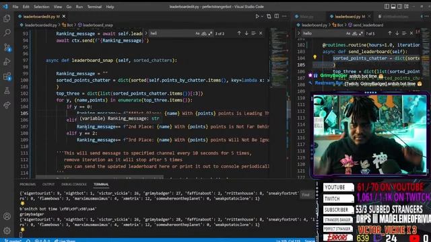Open the File menu
The image size is (431, 242).
point(15,7)
